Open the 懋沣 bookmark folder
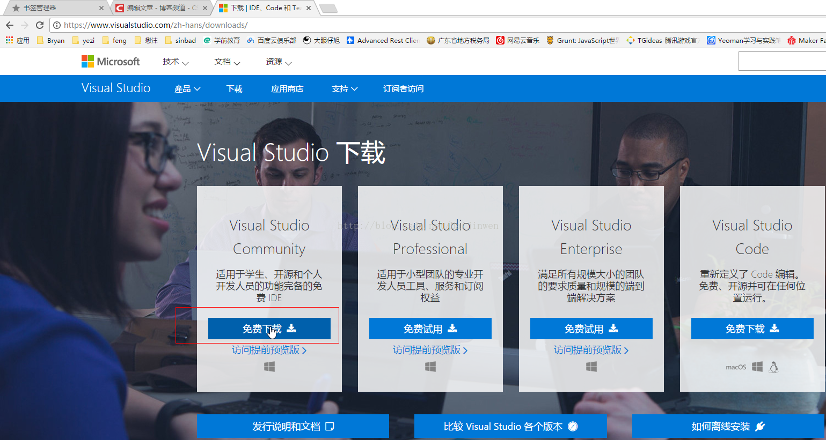Image resolution: width=826 pixels, height=440 pixels. pyautogui.click(x=146, y=40)
